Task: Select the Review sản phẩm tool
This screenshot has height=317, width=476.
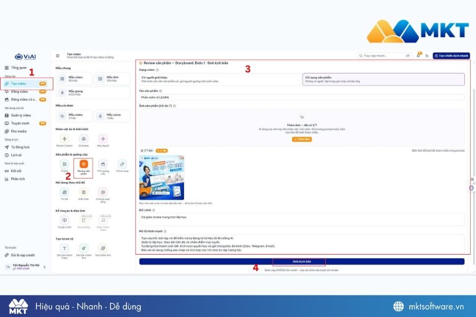Action: [84, 167]
